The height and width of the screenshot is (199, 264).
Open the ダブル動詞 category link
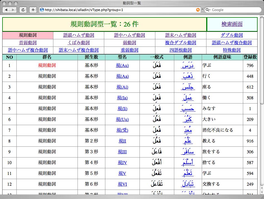(x=232, y=35)
